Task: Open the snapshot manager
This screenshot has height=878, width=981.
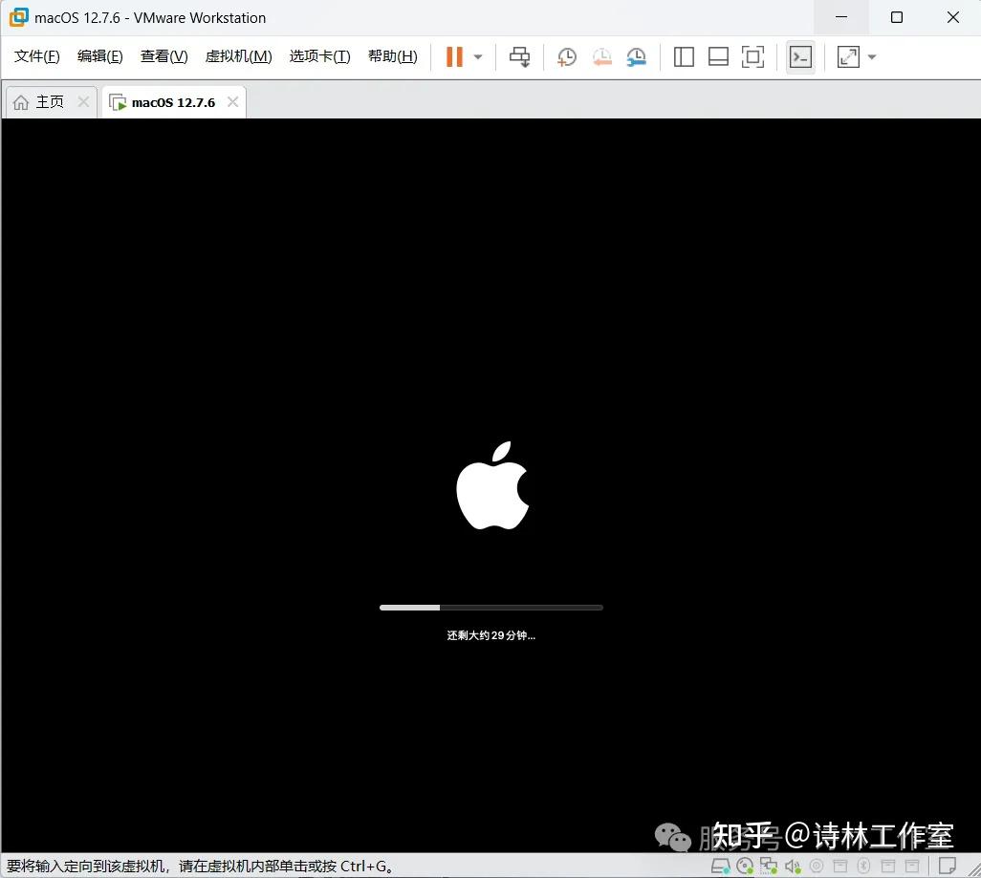Action: [x=636, y=57]
